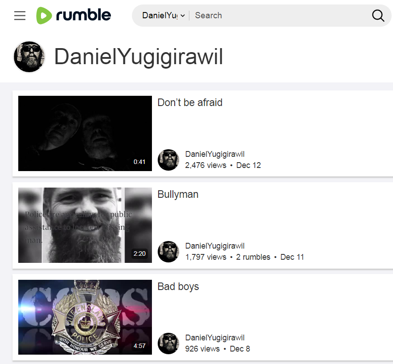Click uploader avatar beside Bullyman video

[168, 251]
